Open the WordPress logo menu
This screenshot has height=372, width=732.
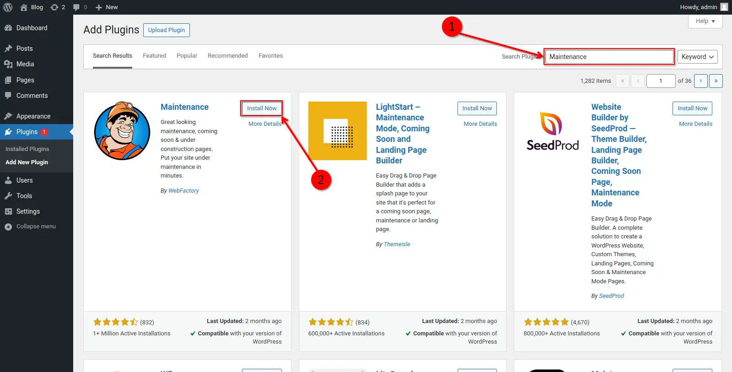tap(8, 7)
